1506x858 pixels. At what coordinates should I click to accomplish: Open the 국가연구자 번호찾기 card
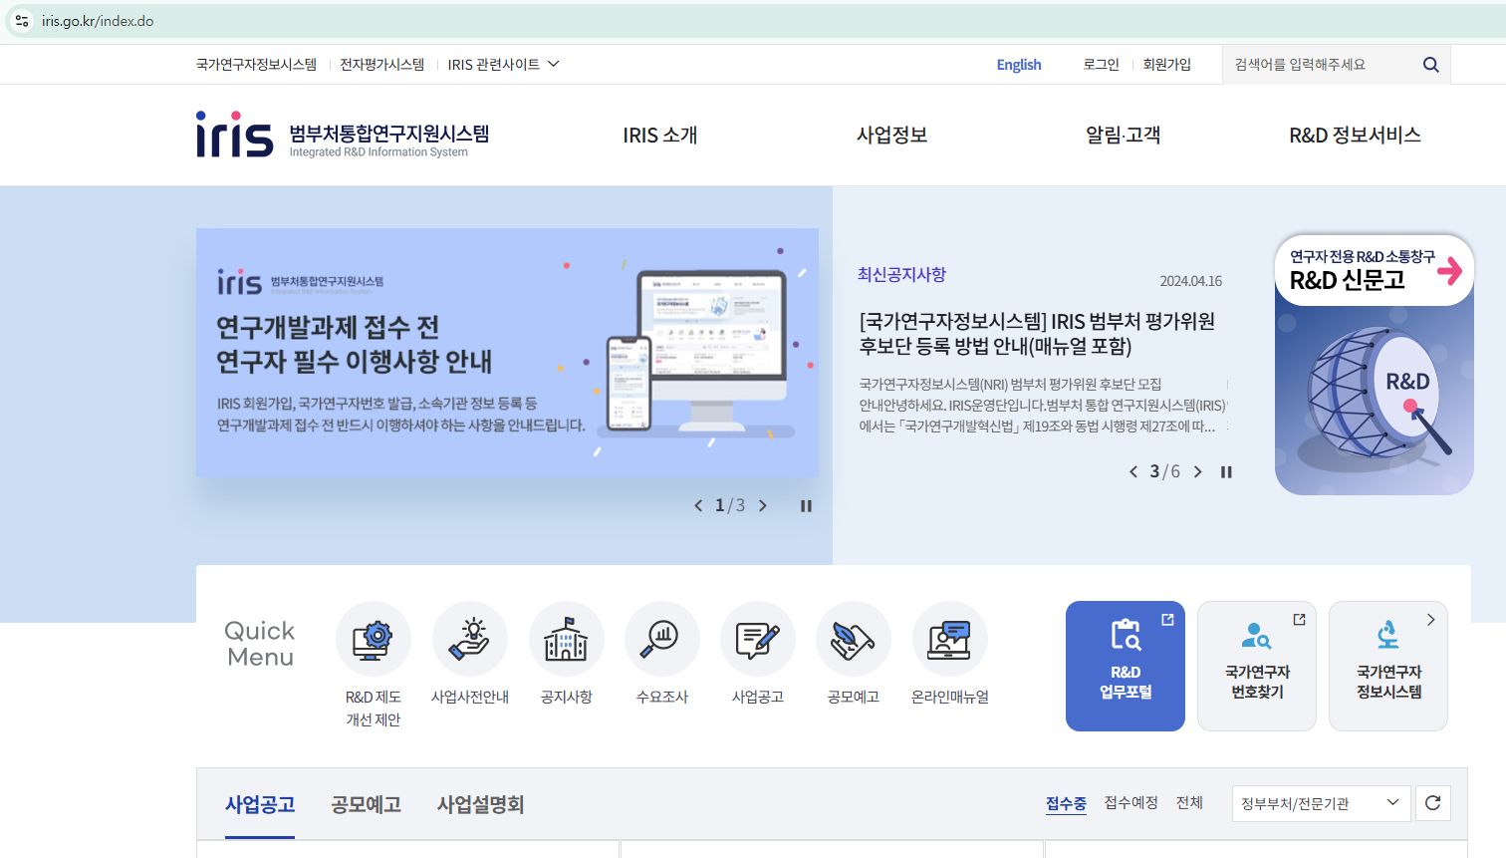pyautogui.click(x=1257, y=666)
